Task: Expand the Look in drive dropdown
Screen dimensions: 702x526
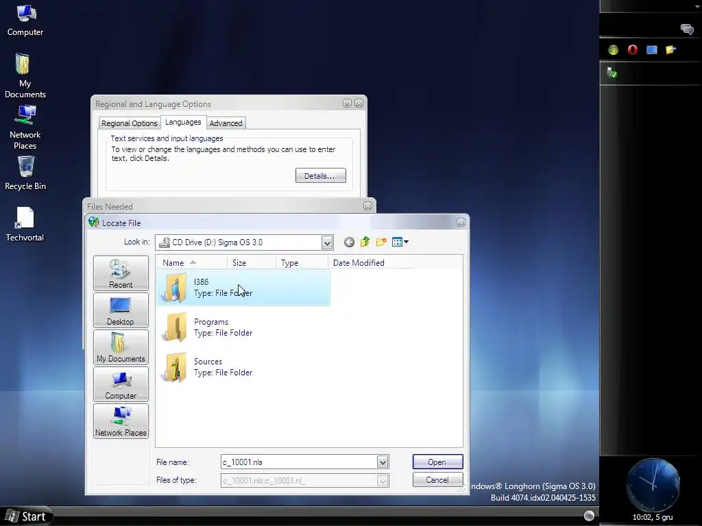Action: pyautogui.click(x=327, y=243)
